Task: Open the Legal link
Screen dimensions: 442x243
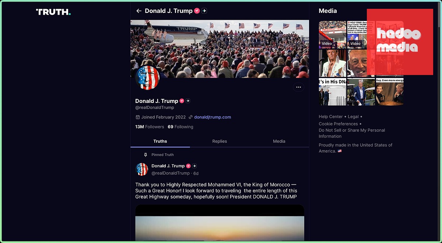Action: coord(353,117)
